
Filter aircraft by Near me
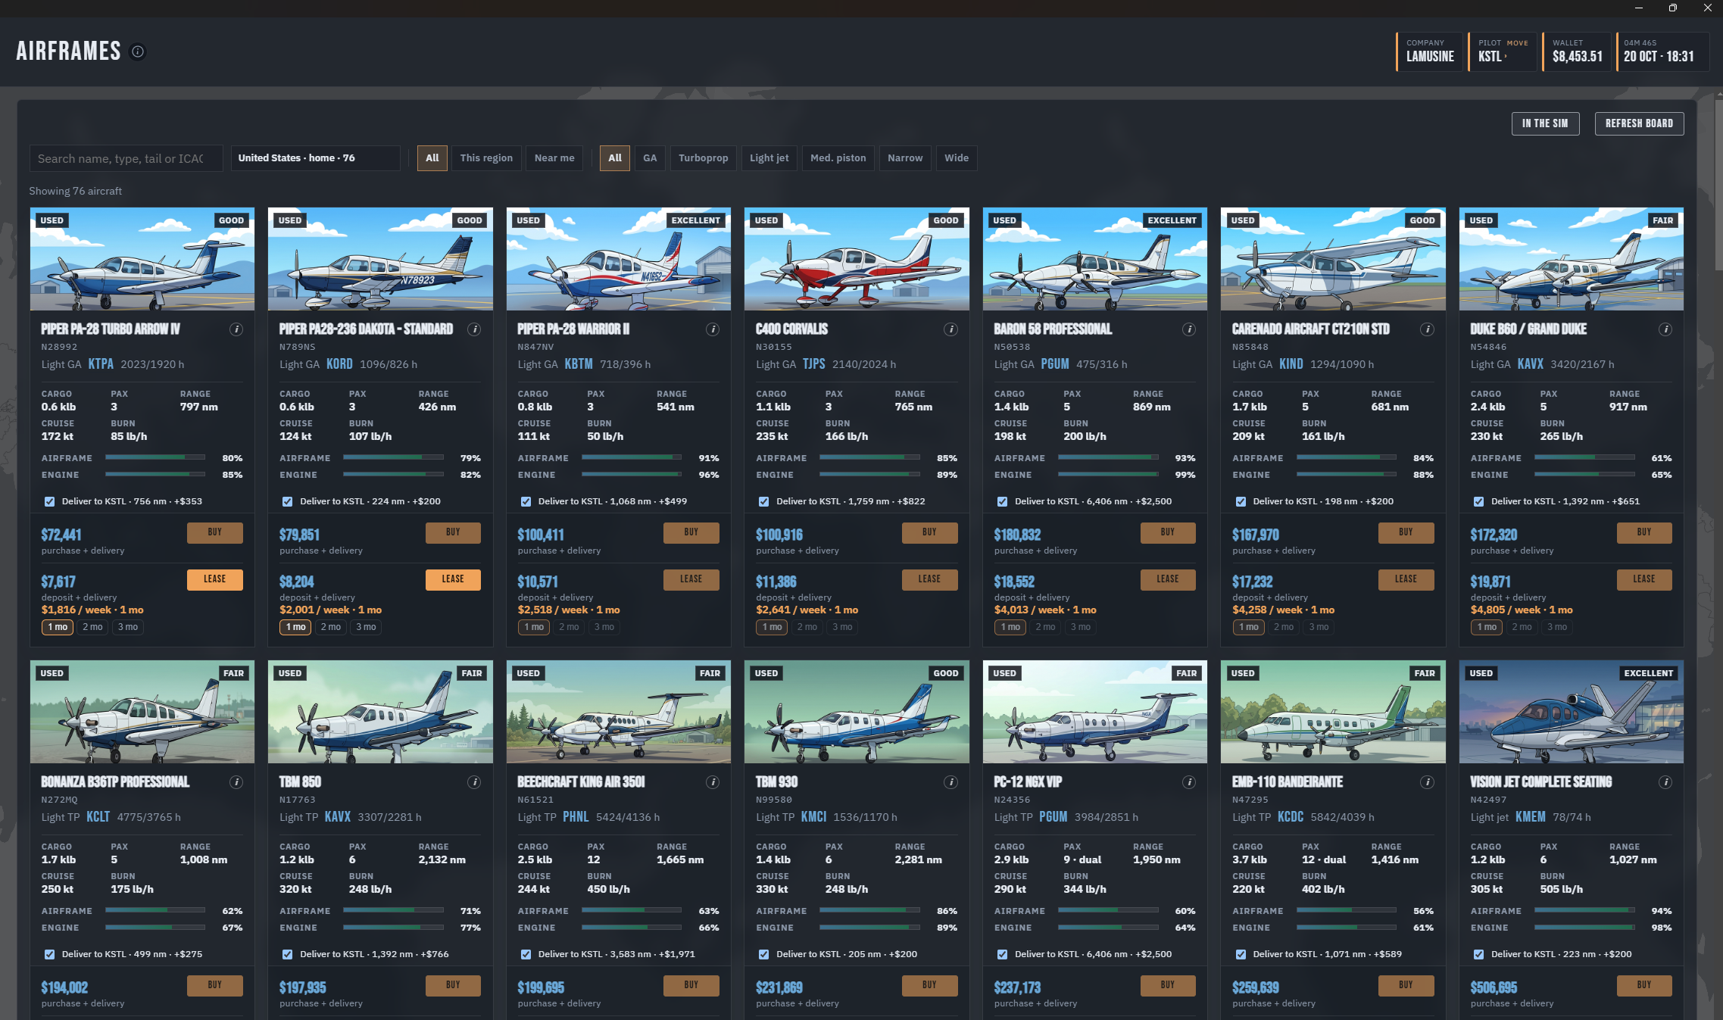coord(554,158)
